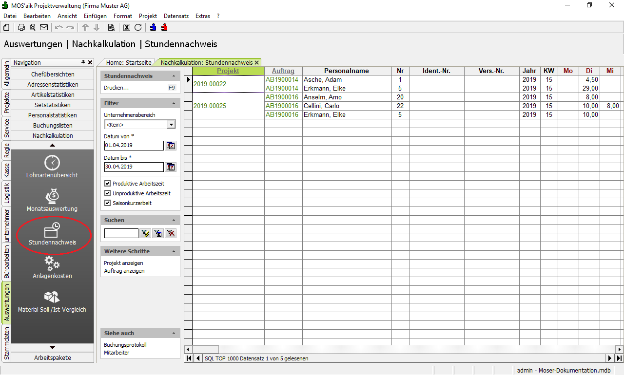Switch to the Home: Startseite tab

click(x=129, y=63)
